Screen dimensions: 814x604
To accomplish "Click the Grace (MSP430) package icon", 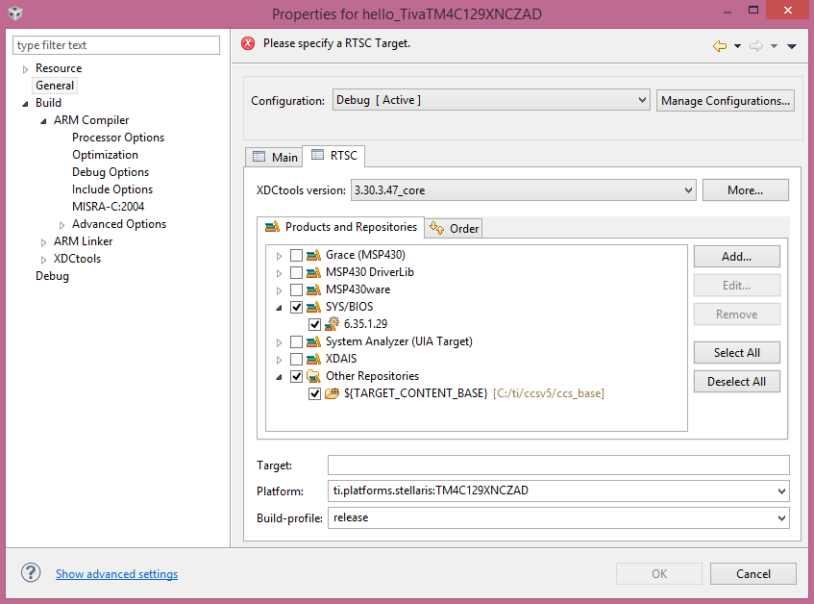I will pyautogui.click(x=315, y=254).
